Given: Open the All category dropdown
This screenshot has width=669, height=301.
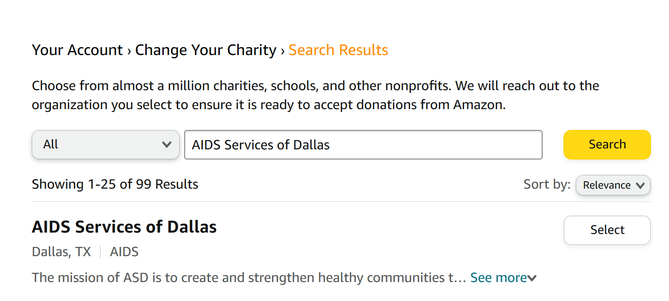Looking at the screenshot, I should click(105, 145).
